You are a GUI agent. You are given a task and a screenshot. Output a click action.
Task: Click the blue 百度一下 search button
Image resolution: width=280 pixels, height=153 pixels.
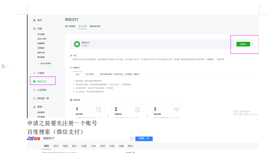click(x=144, y=139)
